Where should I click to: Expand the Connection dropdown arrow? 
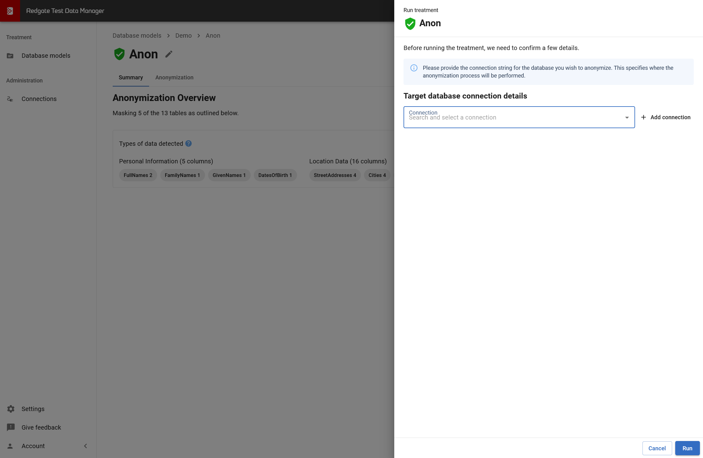point(627,117)
